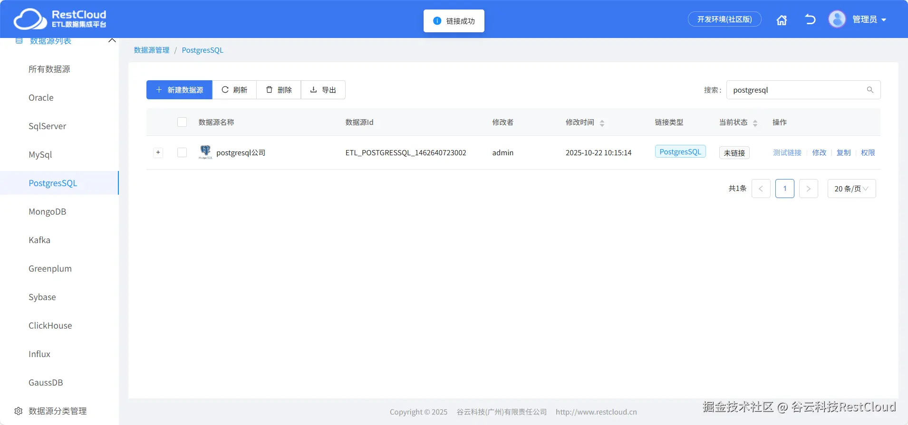Click the 数据源名称 column header

click(x=216, y=122)
